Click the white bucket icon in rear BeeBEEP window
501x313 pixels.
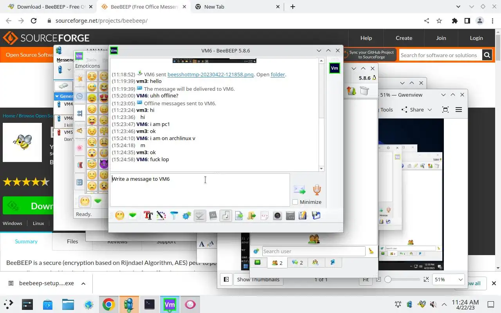pyautogui.click(x=364, y=91)
